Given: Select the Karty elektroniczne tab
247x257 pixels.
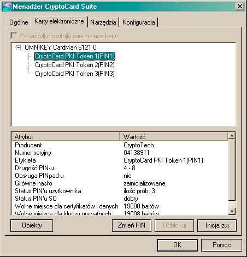Looking at the screenshot, I should click(x=59, y=21).
